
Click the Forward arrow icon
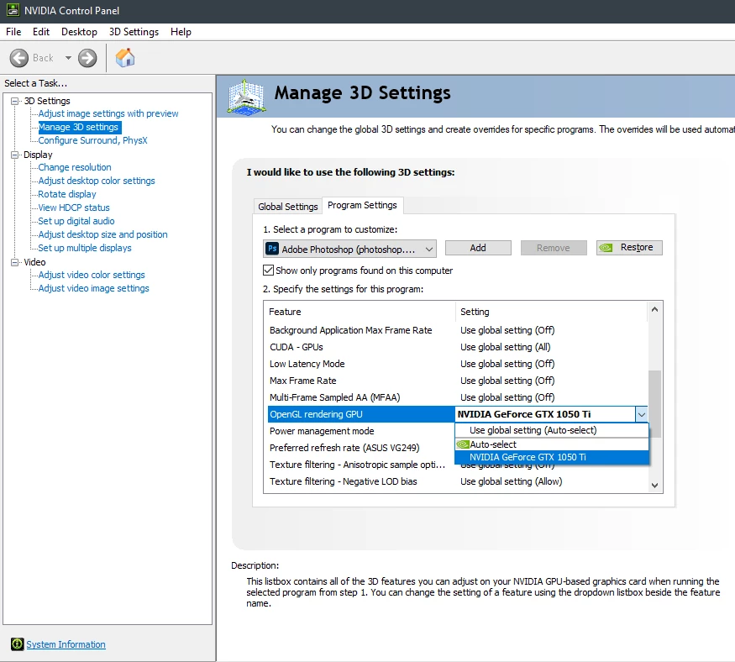tap(87, 58)
